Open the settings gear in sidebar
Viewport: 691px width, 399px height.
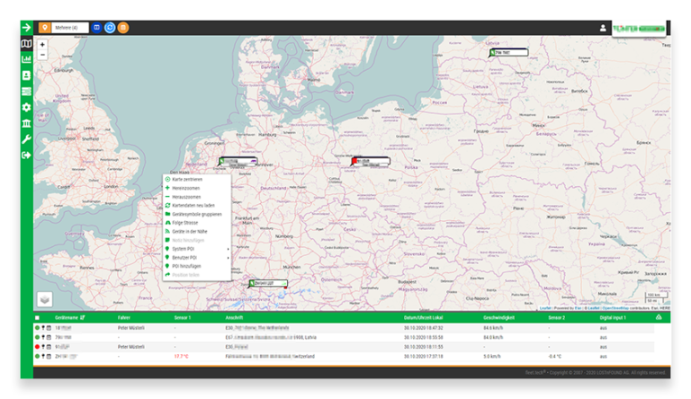click(26, 107)
